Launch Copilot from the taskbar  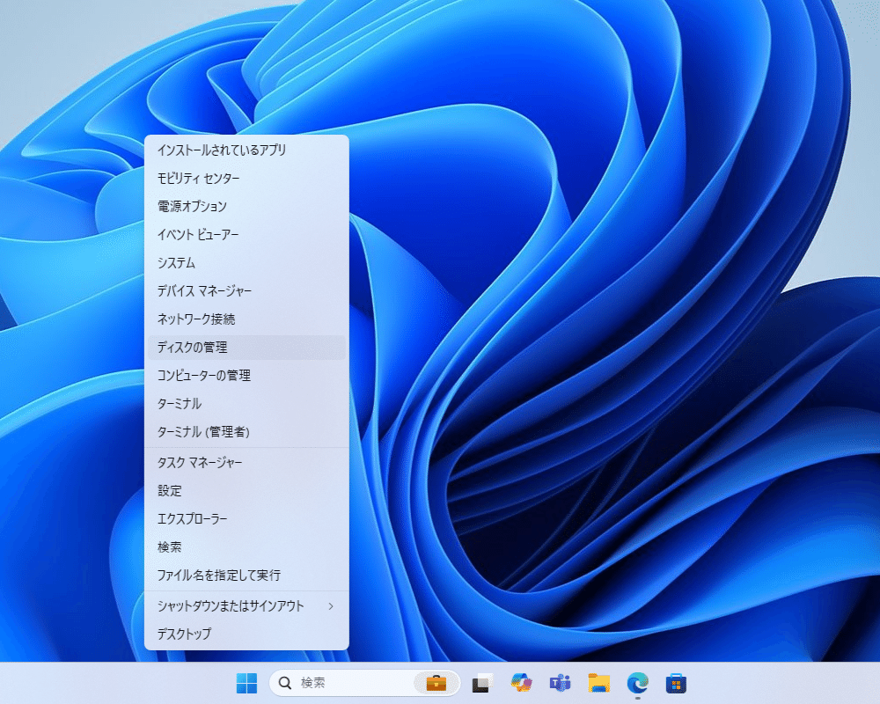[521, 683]
